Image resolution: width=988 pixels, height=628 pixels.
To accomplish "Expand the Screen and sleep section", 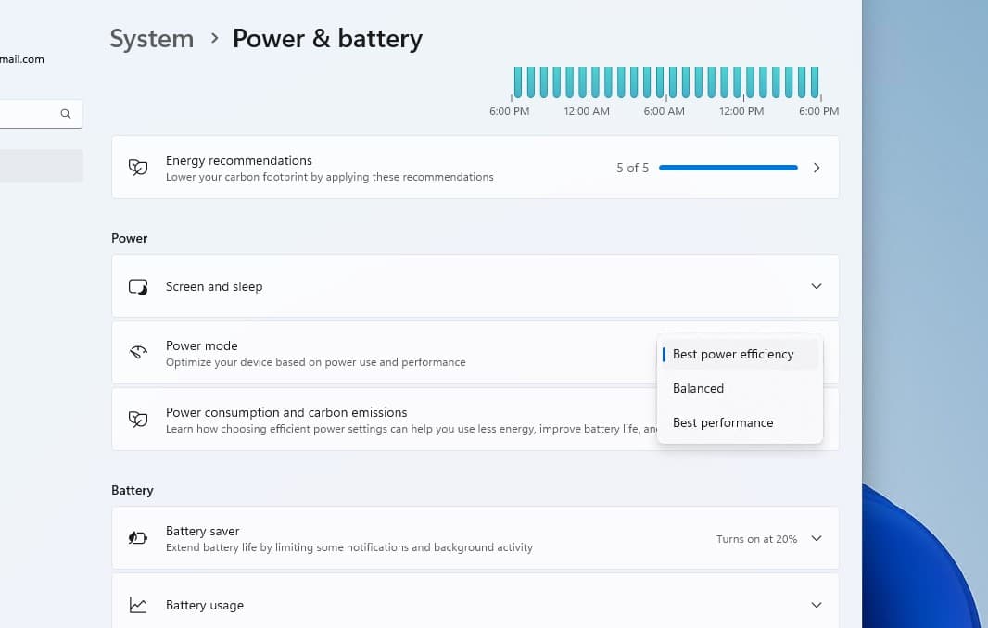I will (x=817, y=286).
